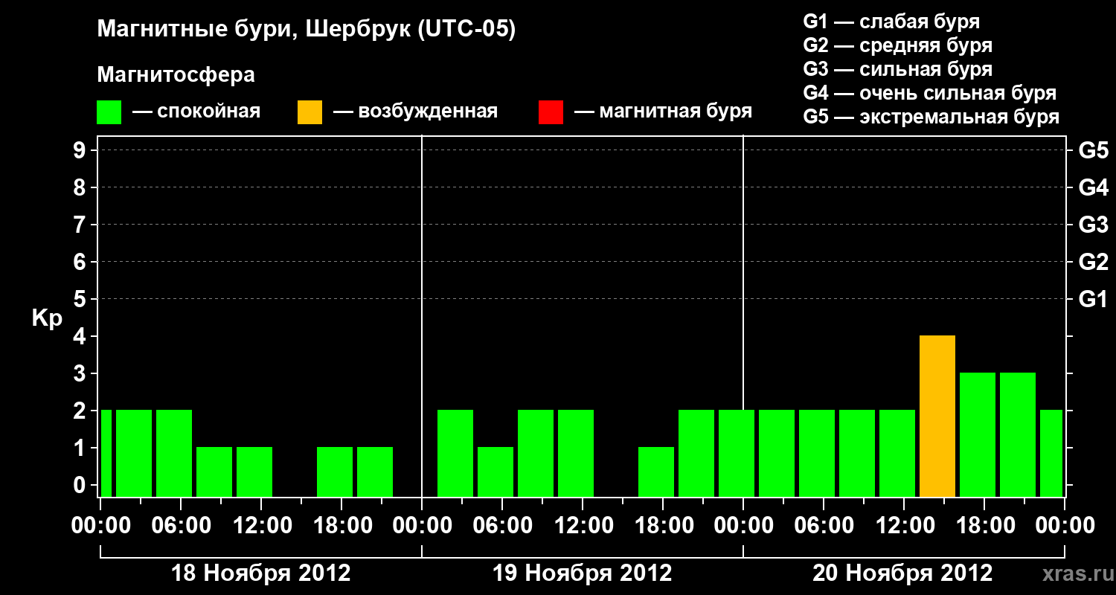
Task: Click the '20 Ноября 2012' date label
Action: 902,573
